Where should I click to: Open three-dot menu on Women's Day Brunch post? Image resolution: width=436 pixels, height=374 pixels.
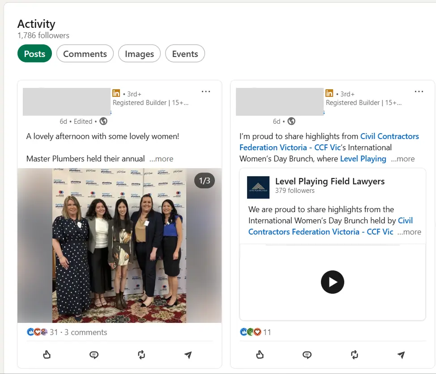[x=419, y=91]
